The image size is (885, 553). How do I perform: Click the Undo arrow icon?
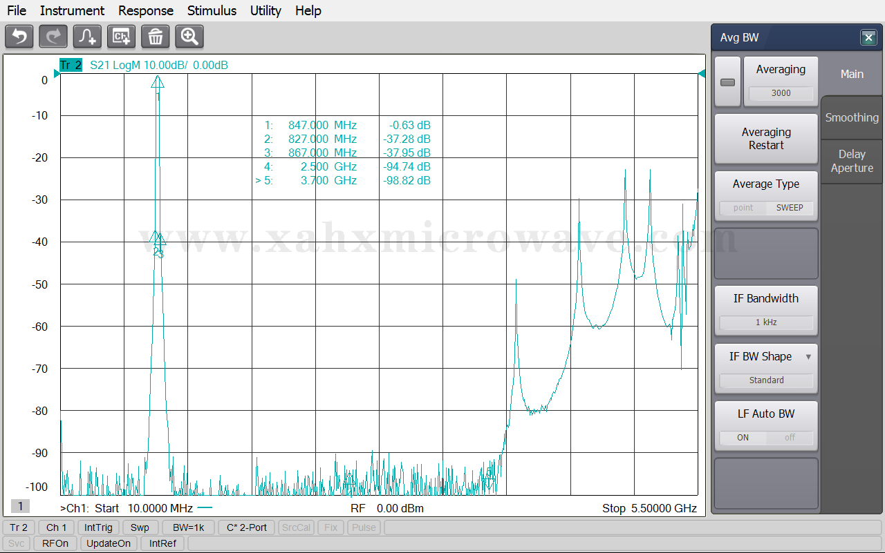[x=19, y=37]
